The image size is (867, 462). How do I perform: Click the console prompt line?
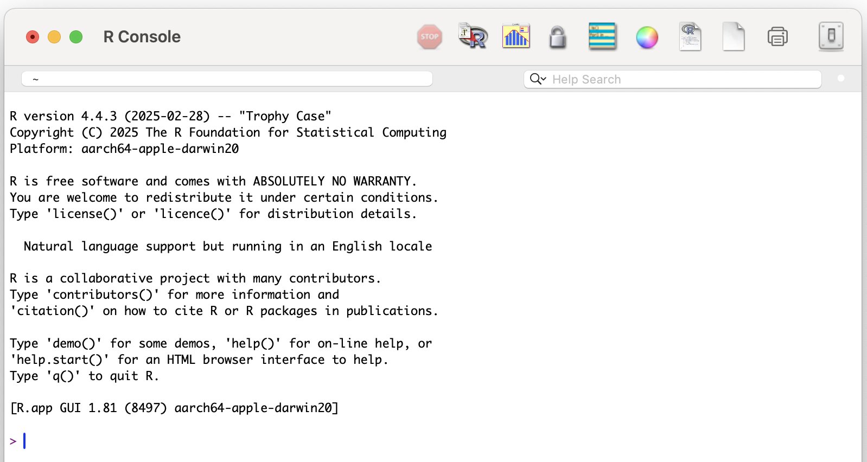(x=434, y=441)
